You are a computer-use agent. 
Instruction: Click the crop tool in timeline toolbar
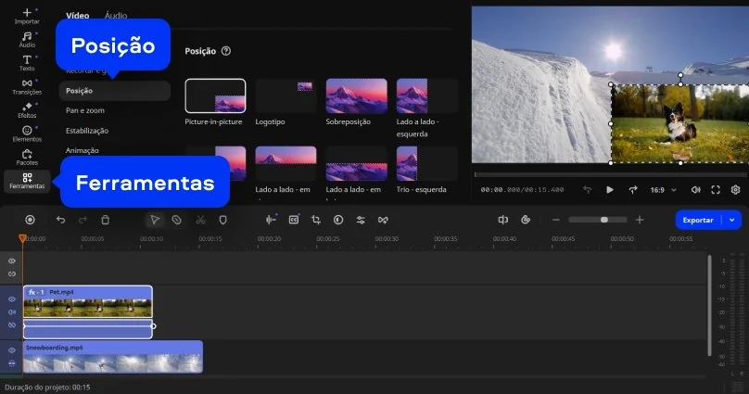(x=316, y=220)
